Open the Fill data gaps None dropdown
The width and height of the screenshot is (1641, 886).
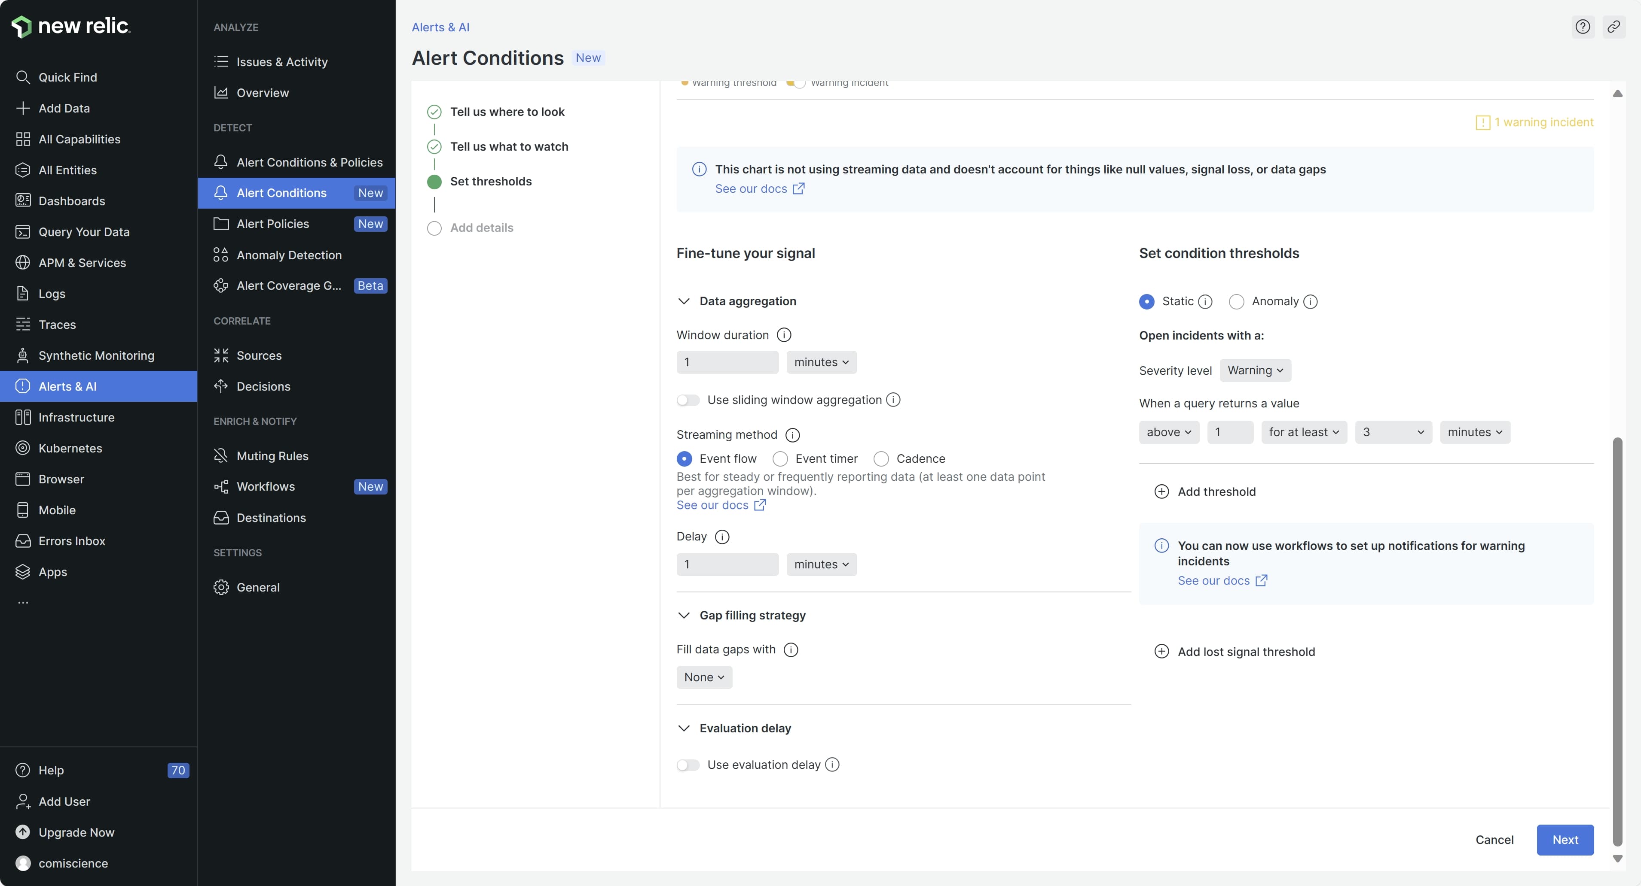(704, 677)
